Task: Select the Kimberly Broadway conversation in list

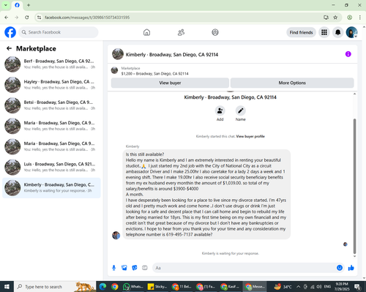Action: click(51, 188)
